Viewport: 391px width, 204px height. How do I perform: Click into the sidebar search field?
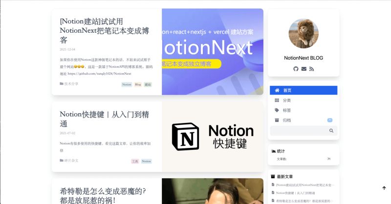coord(304,130)
